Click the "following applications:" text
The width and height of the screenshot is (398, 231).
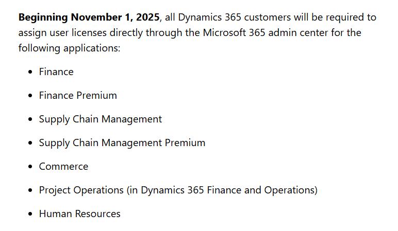pyautogui.click(x=69, y=48)
